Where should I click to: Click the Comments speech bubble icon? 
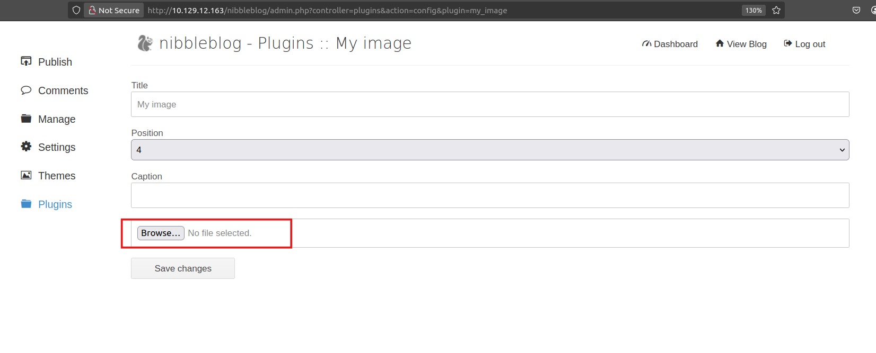pyautogui.click(x=26, y=90)
